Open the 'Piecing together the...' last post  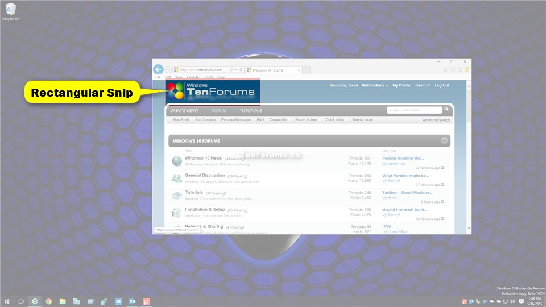(x=403, y=159)
